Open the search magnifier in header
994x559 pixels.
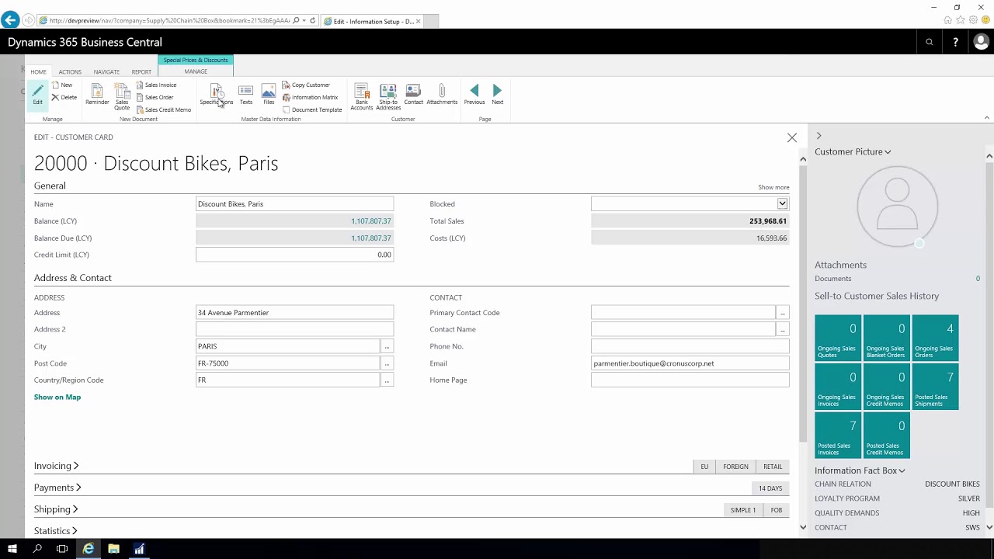[x=929, y=42]
